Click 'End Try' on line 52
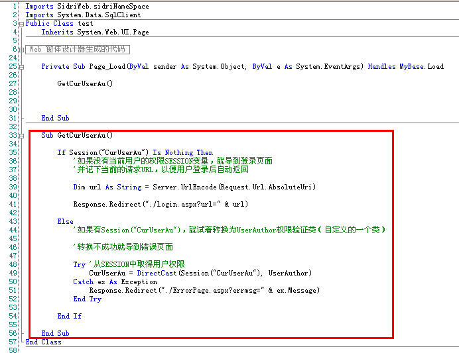Screen dimensions: 459x353 click(88, 299)
